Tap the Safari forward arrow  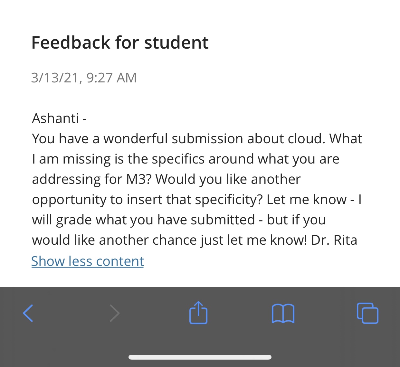(x=115, y=313)
